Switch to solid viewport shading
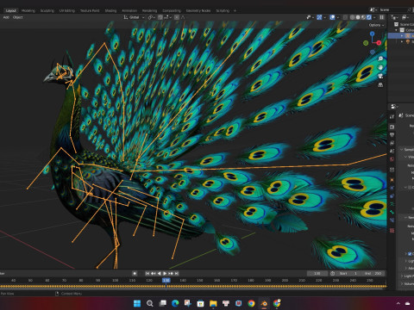The width and height of the screenshot is (414, 310). (358, 17)
